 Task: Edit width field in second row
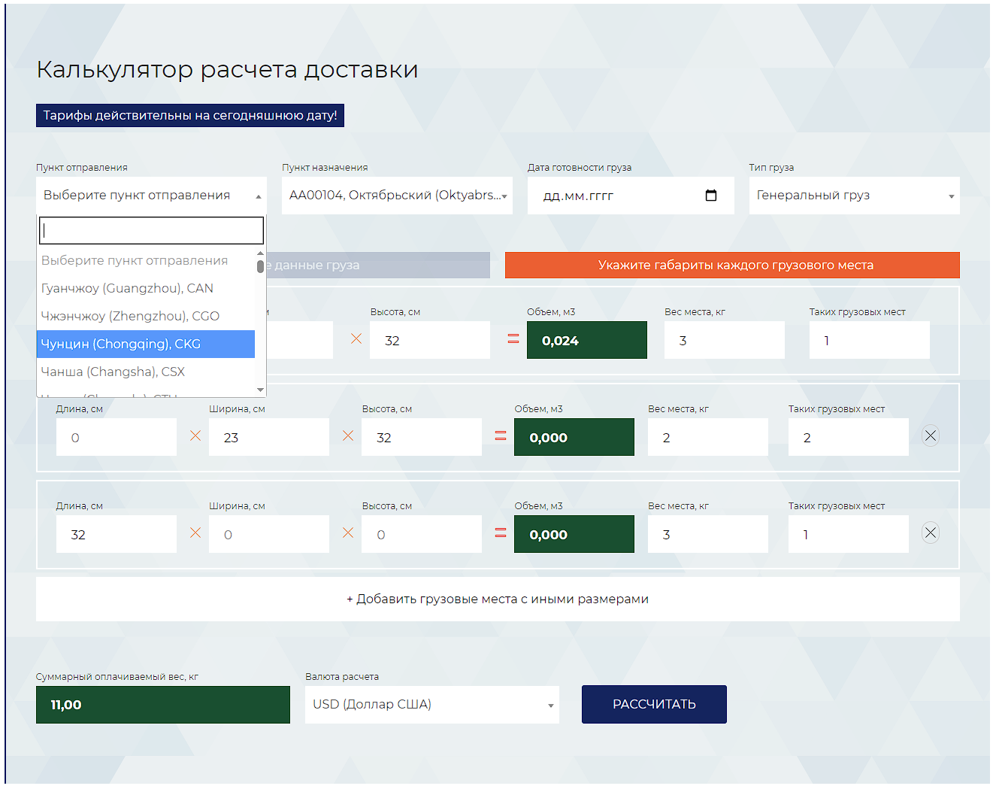[268, 438]
